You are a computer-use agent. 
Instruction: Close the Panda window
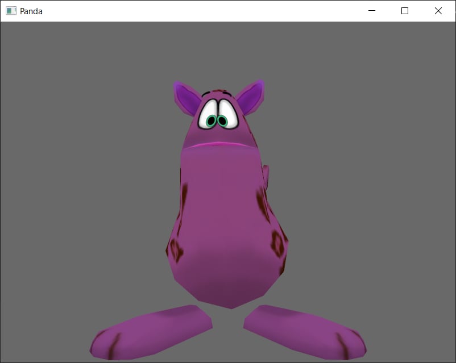point(438,11)
